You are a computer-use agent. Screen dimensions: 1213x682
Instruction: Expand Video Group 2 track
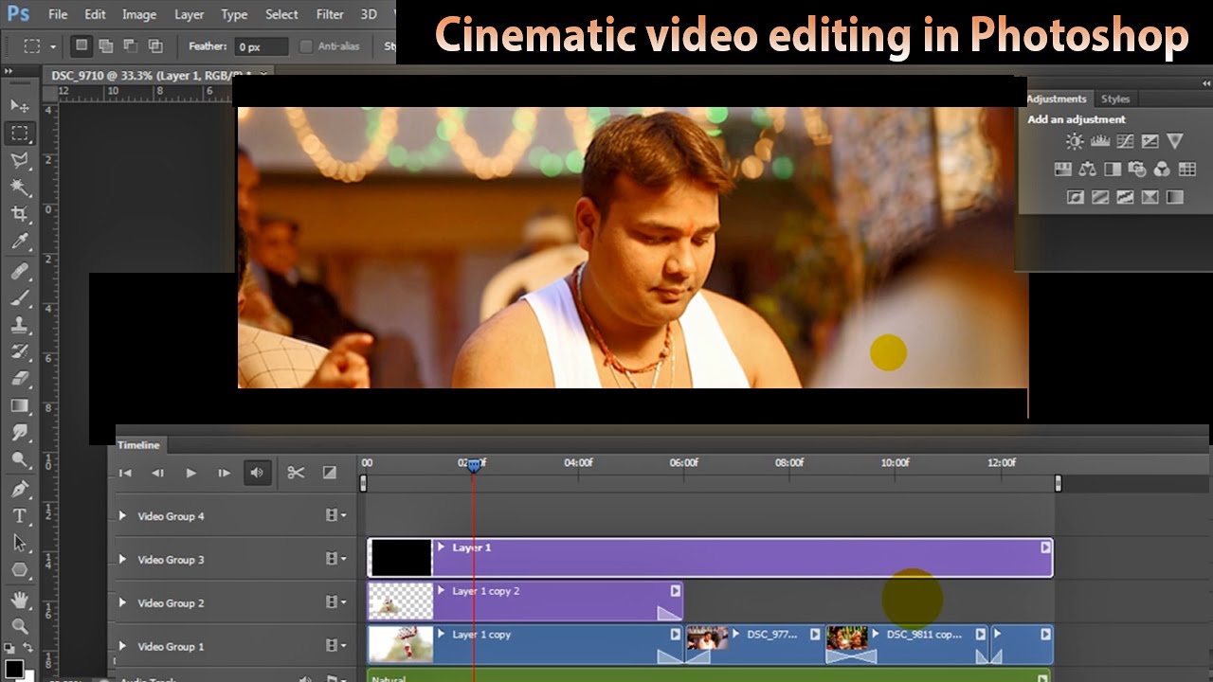[122, 603]
